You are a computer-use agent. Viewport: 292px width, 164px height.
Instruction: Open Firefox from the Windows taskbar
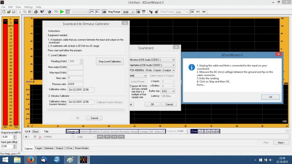tap(30, 160)
